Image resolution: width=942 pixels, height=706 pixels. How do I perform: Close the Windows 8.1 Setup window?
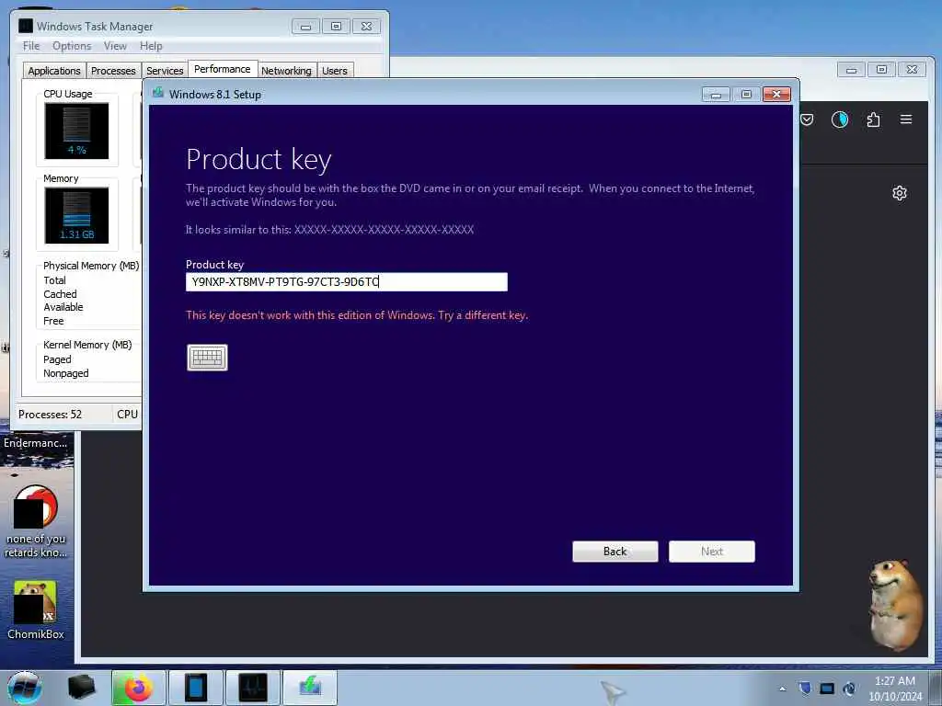(776, 95)
